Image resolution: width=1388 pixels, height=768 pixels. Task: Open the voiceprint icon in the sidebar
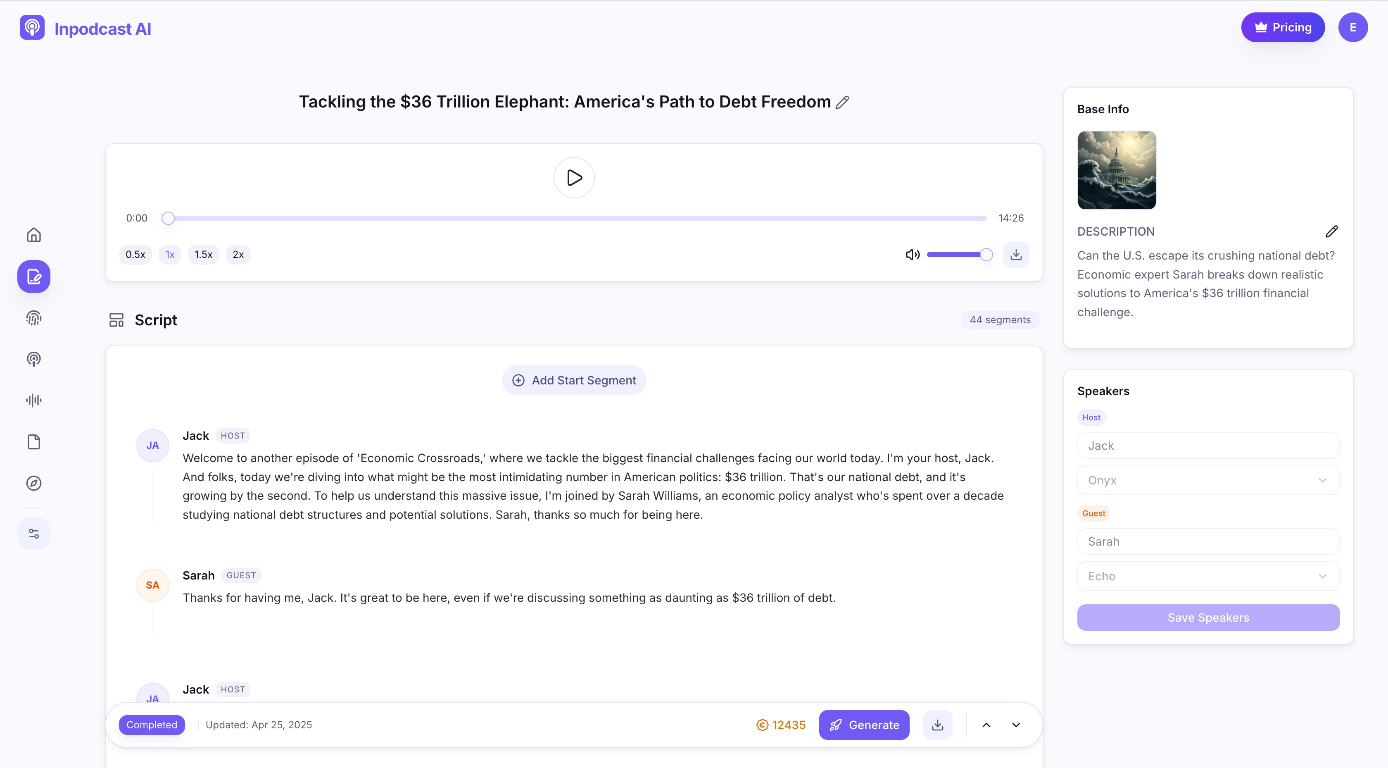pyautogui.click(x=33, y=318)
